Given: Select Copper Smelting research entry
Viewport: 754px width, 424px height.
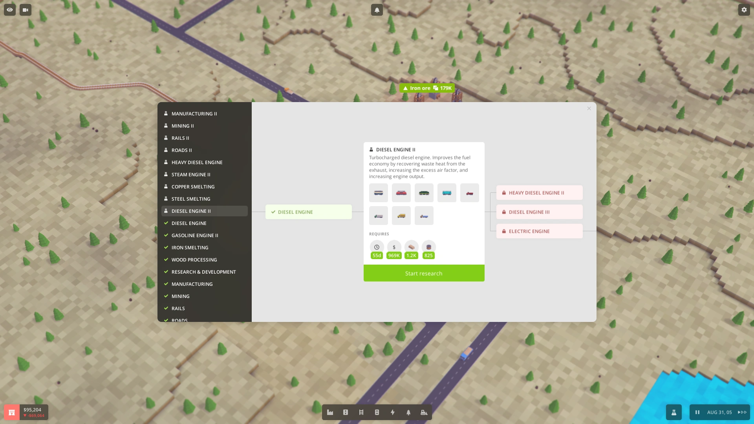Looking at the screenshot, I should coord(193,186).
